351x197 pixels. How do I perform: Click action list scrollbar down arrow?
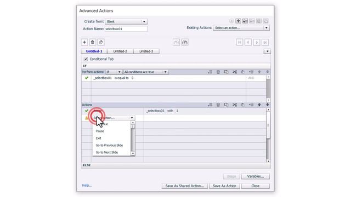click(x=133, y=153)
